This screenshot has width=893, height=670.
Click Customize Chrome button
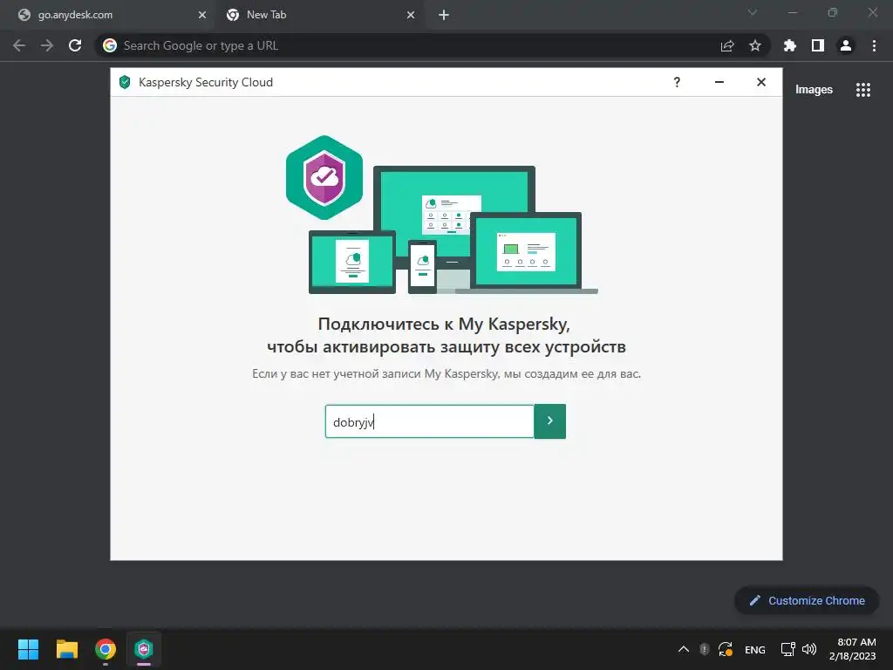click(807, 600)
